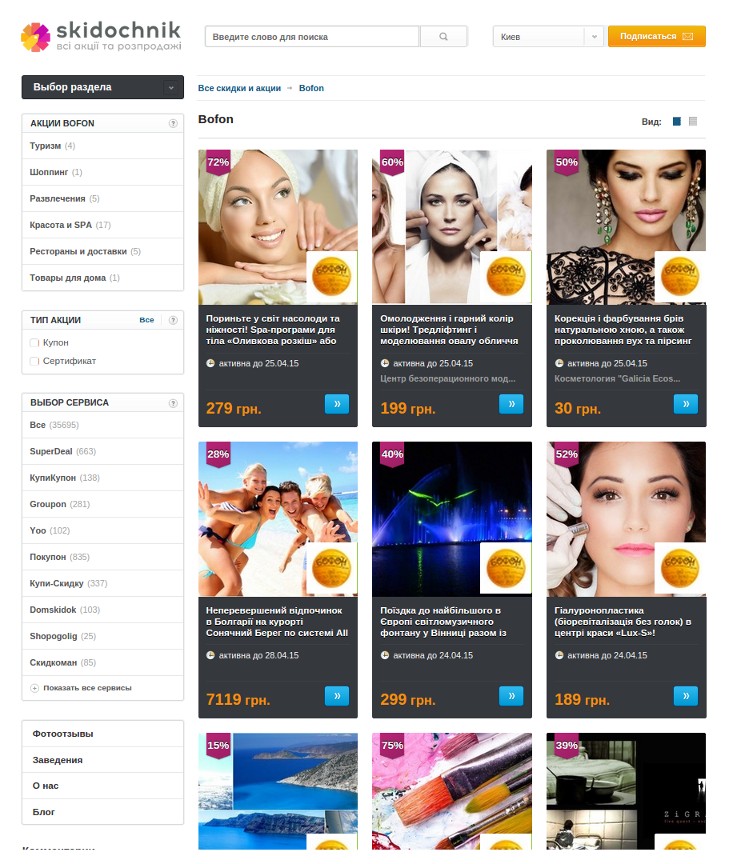This screenshot has height=864, width=733.
Task: Select Рестораны и доставки category
Action: (102, 252)
